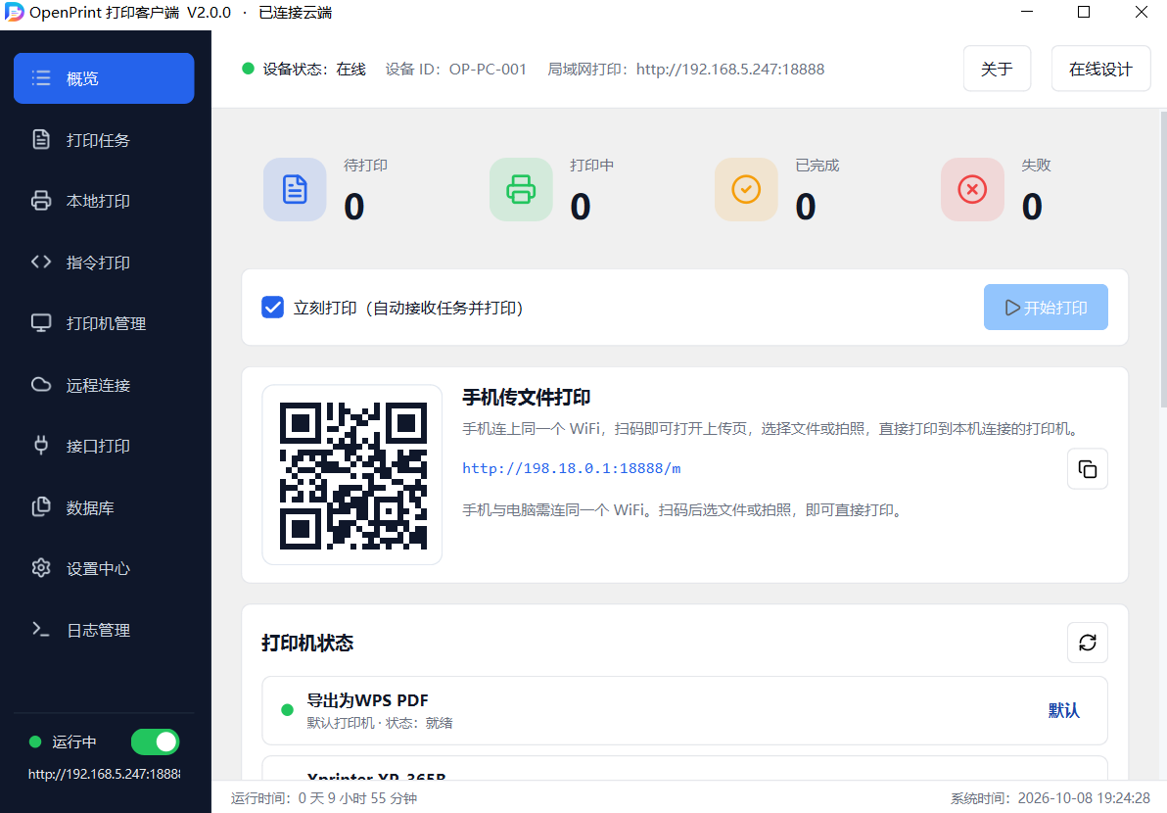Click the terminal prompt icon beside 日志管理
The width and height of the screenshot is (1167, 813).
pyautogui.click(x=41, y=630)
